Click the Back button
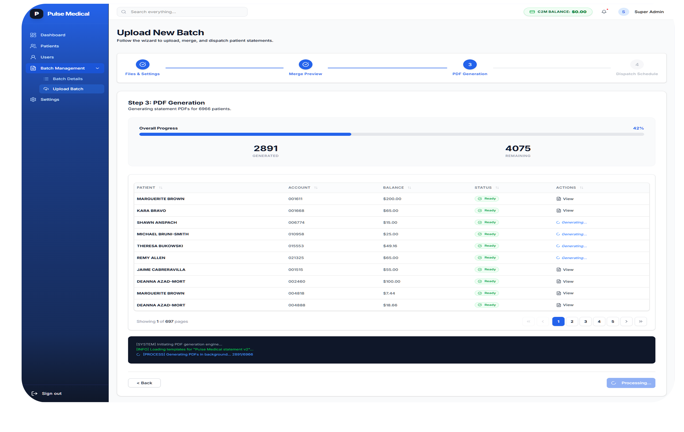This screenshot has width=684, height=432. [x=144, y=383]
